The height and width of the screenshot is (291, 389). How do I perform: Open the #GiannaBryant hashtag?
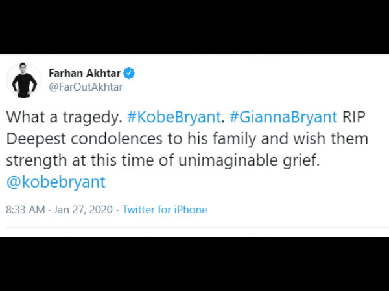pos(283,117)
